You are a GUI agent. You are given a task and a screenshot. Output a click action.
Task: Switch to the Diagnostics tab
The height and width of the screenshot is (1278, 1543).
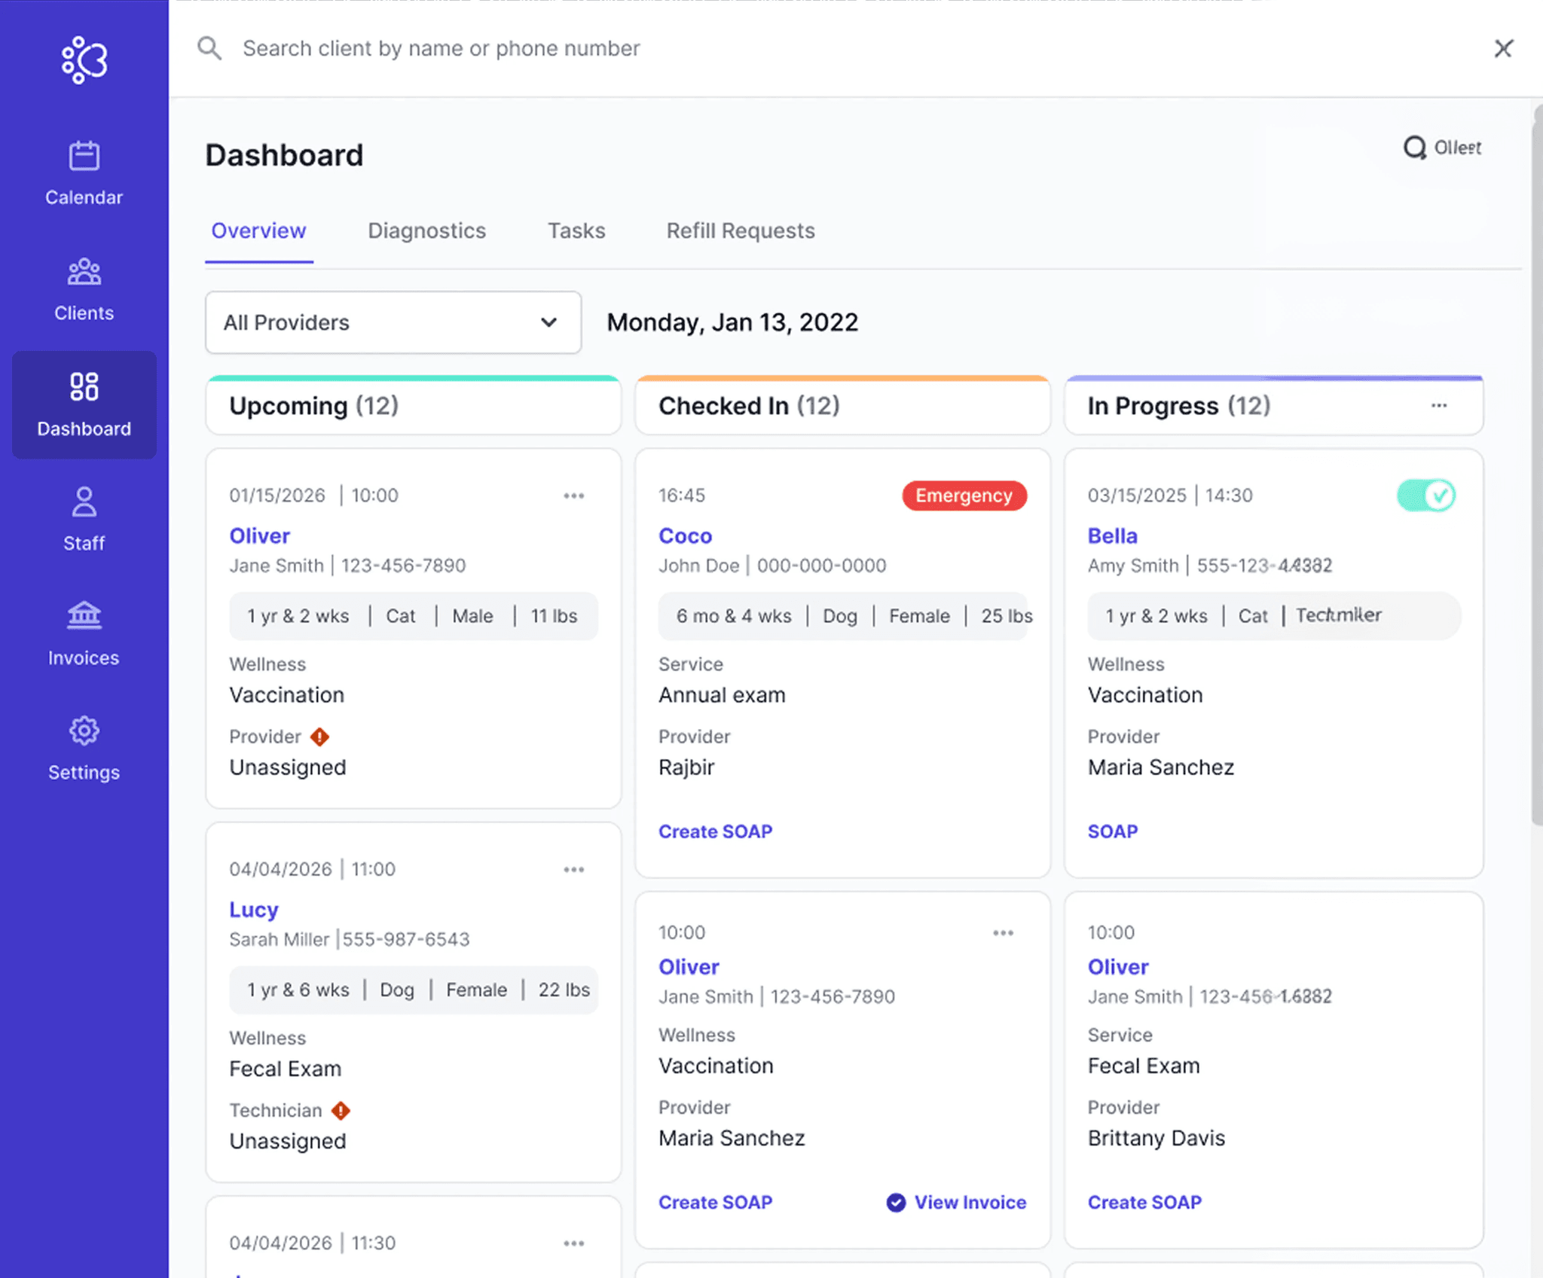click(x=426, y=230)
